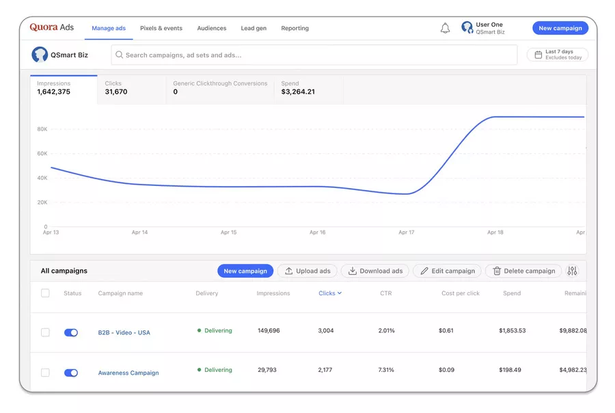
Task: Open column settings with the sliders icon
Action: (573, 271)
